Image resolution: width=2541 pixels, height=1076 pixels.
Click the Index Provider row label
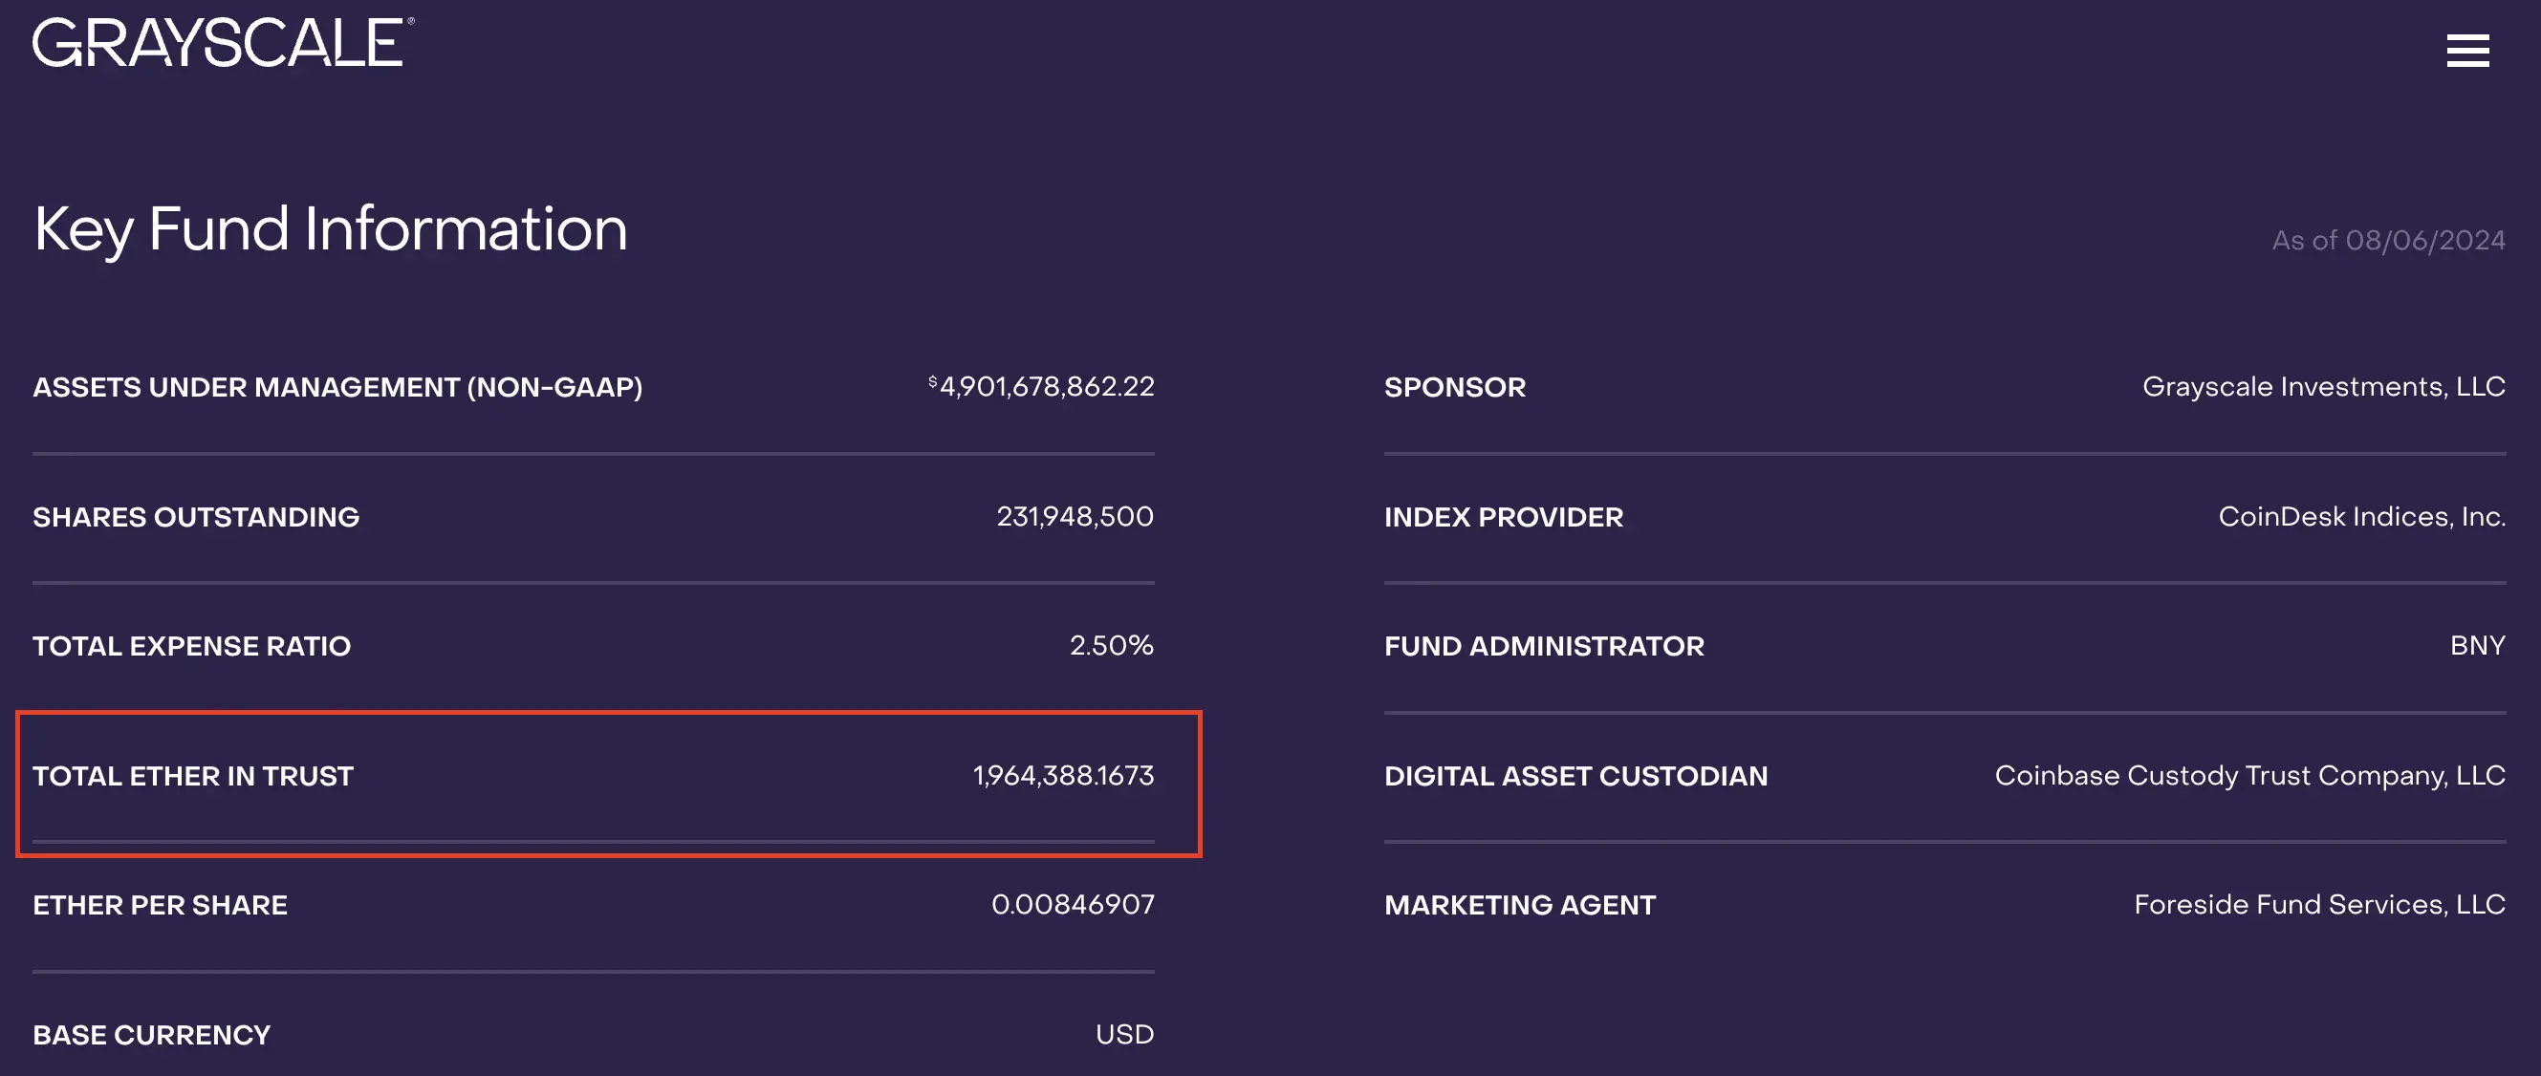[1504, 516]
